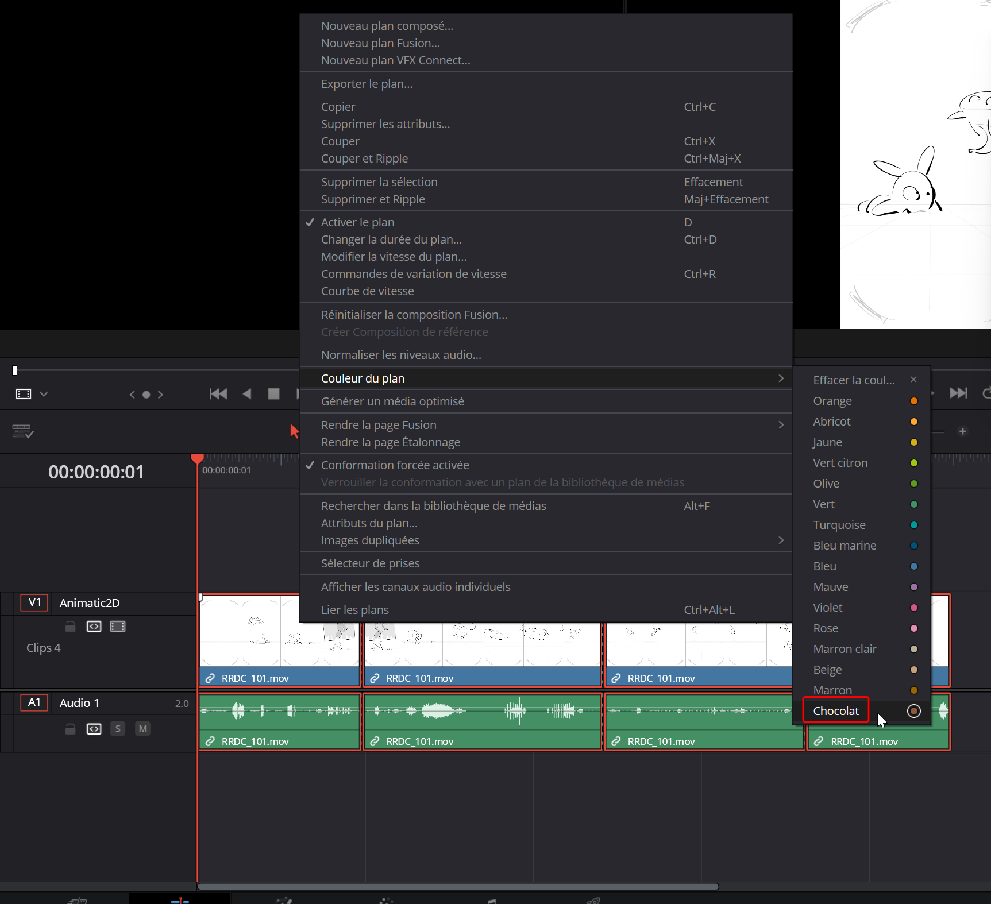Uncheck 'Conformation forcée activée'
The height and width of the screenshot is (904, 991).
click(395, 465)
